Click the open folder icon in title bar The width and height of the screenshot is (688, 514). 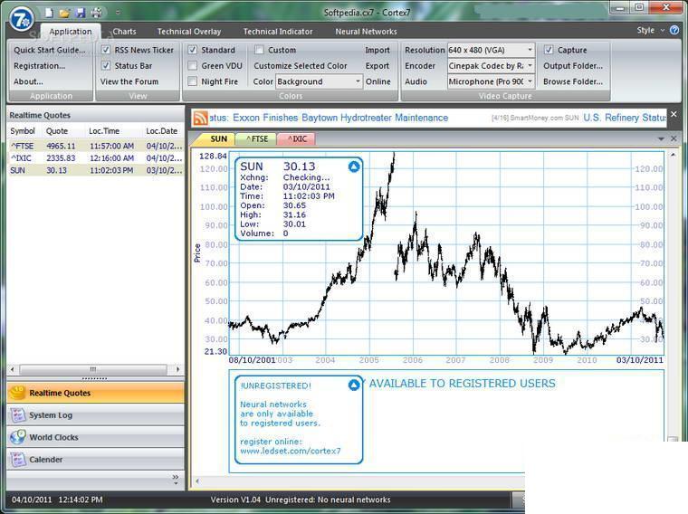coord(64,13)
